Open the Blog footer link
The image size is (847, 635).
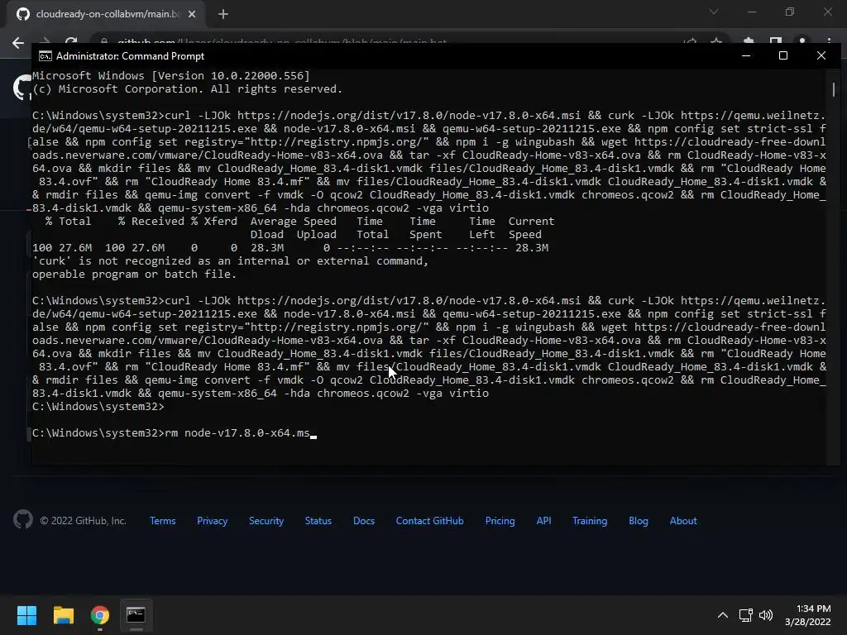[x=638, y=521]
